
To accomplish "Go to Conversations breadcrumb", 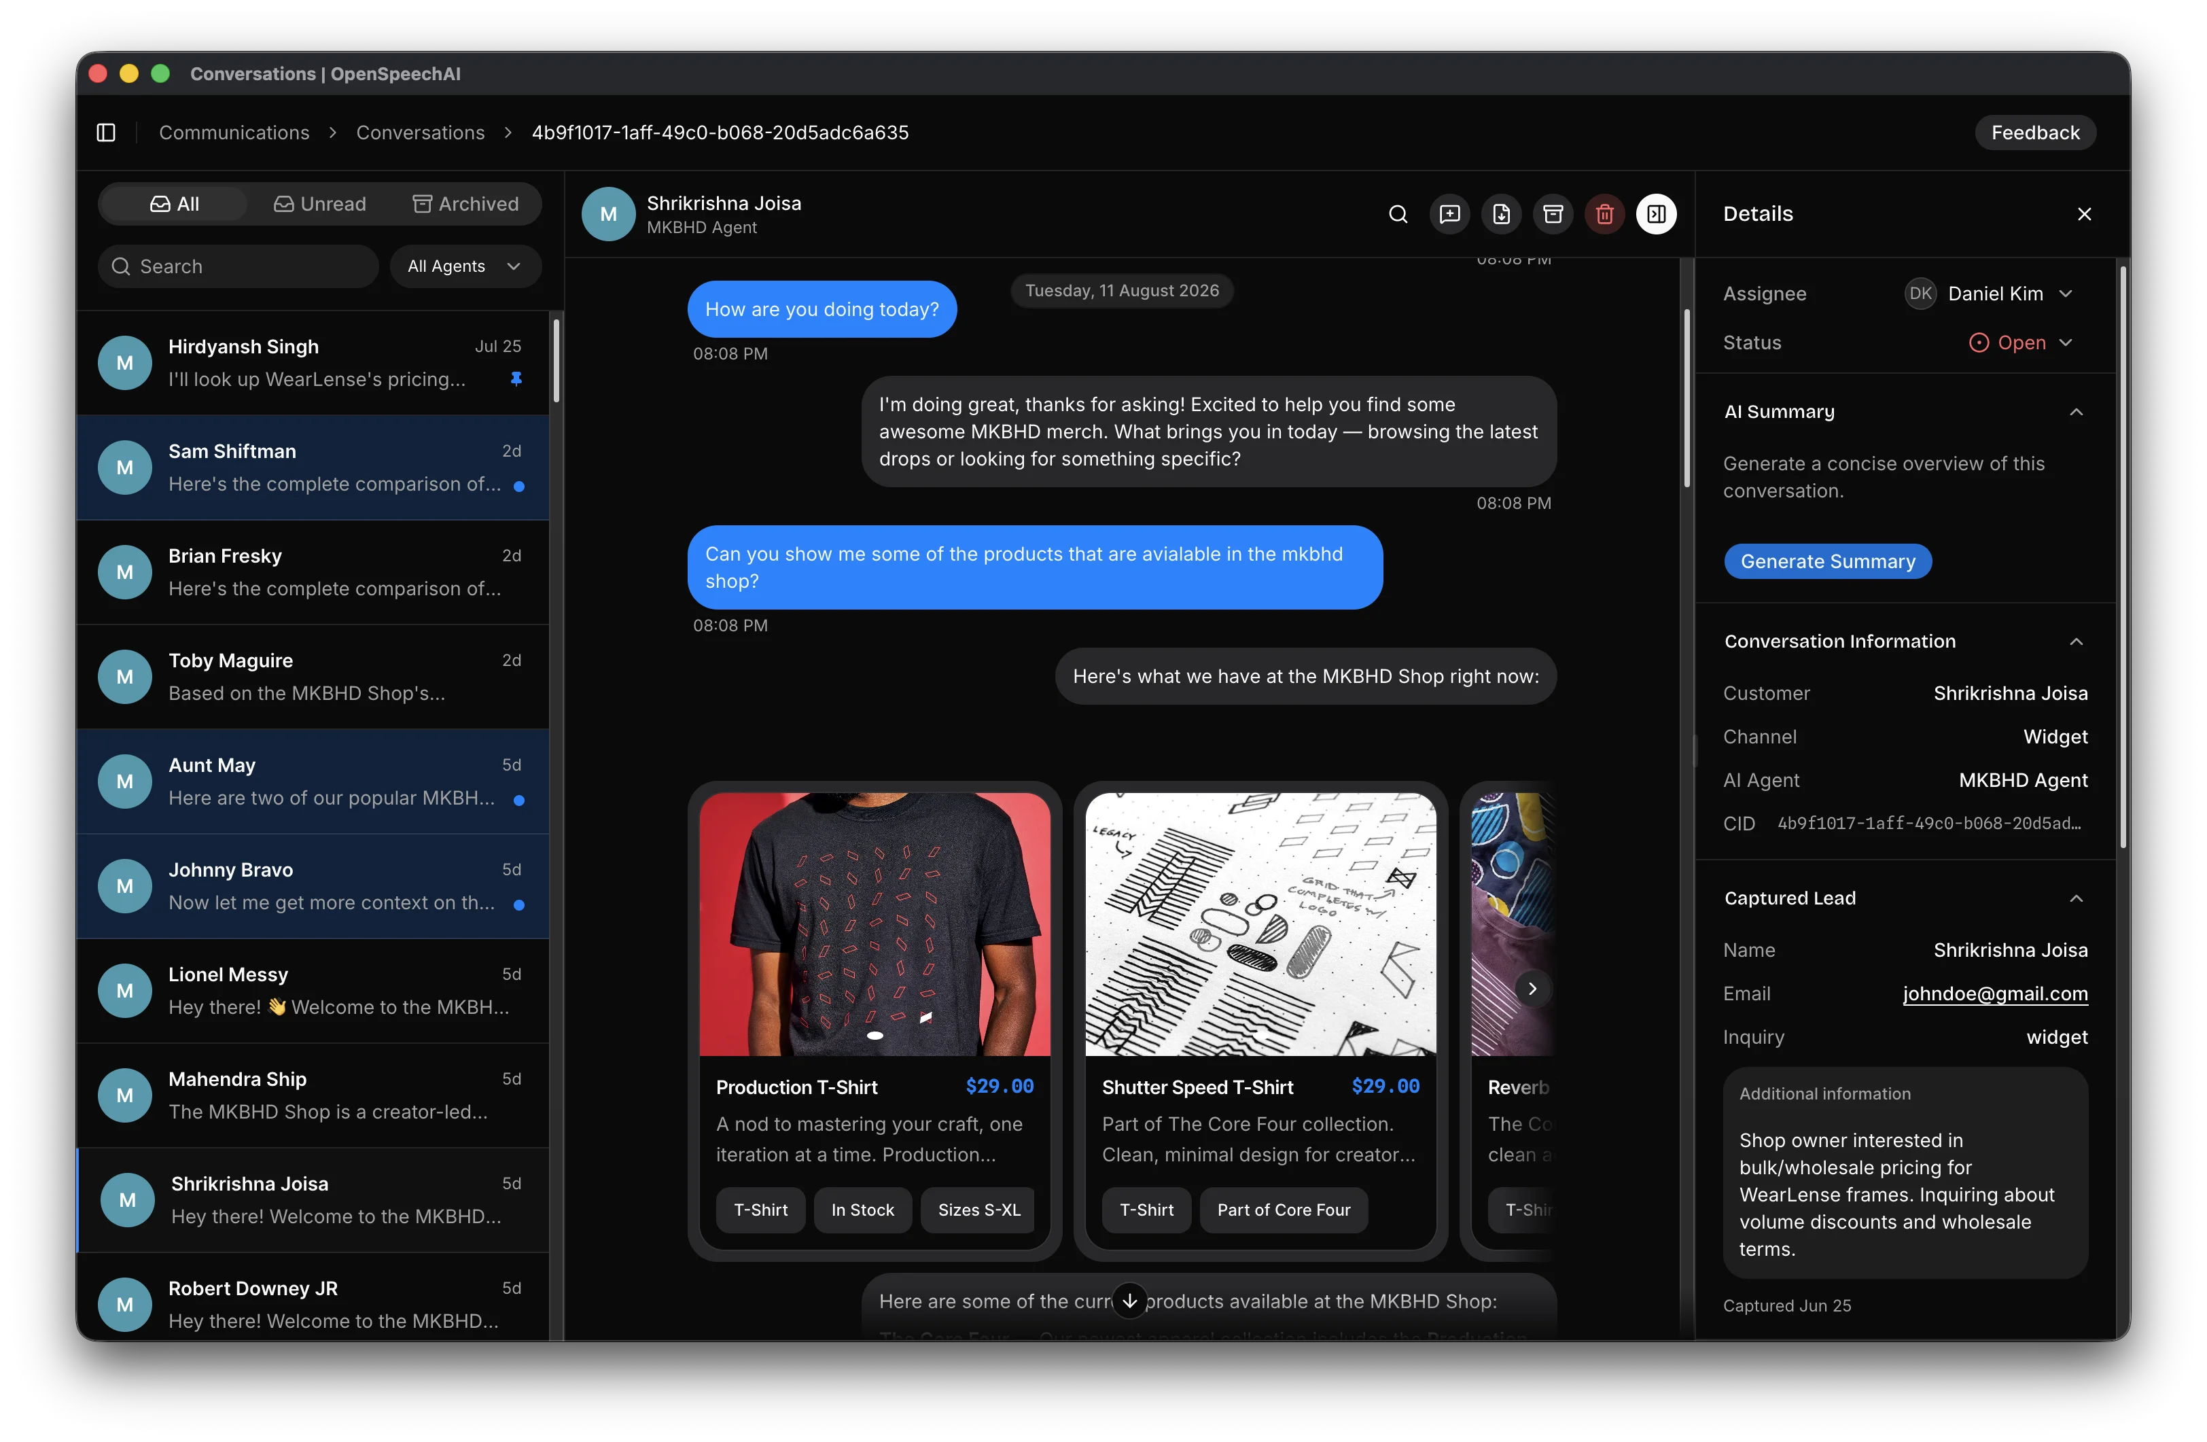I will [420, 133].
